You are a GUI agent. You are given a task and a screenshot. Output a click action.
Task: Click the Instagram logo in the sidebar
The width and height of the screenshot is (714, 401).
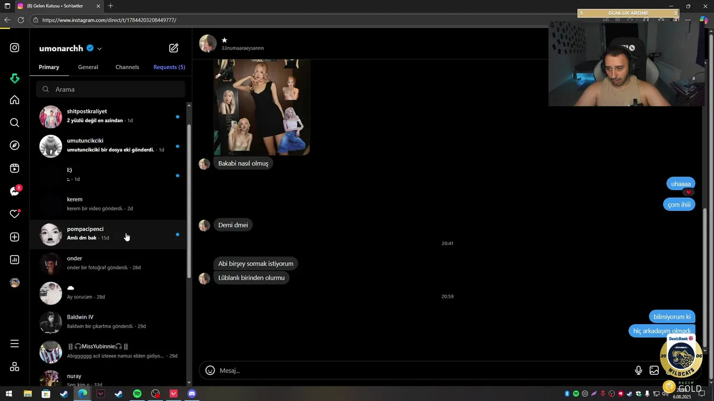tap(15, 48)
